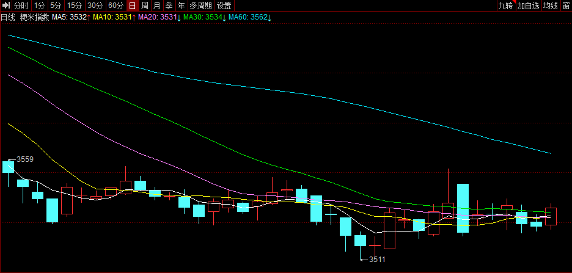Select the 日 daily period tab
This screenshot has height=273, width=572.
coord(133,5)
